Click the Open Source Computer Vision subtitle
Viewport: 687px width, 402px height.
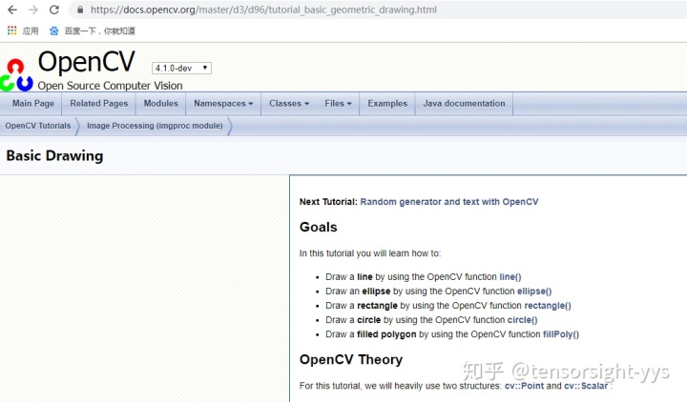coord(110,86)
